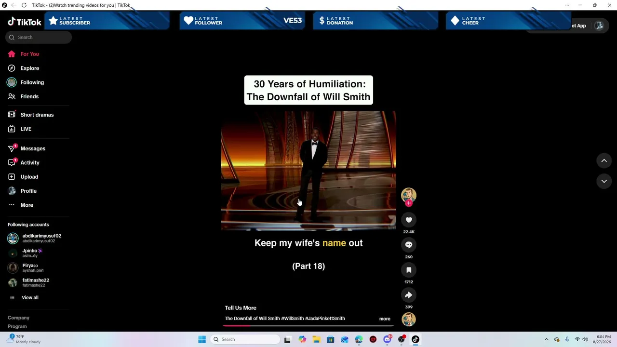
Task: View all following accounts
Action: click(30, 297)
